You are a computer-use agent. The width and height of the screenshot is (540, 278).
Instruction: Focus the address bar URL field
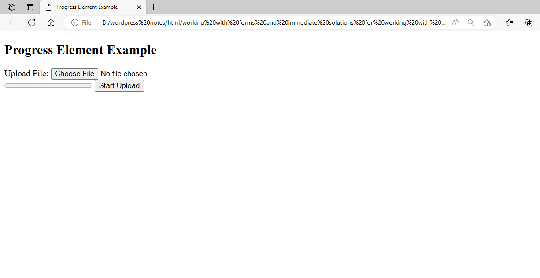coord(273,22)
